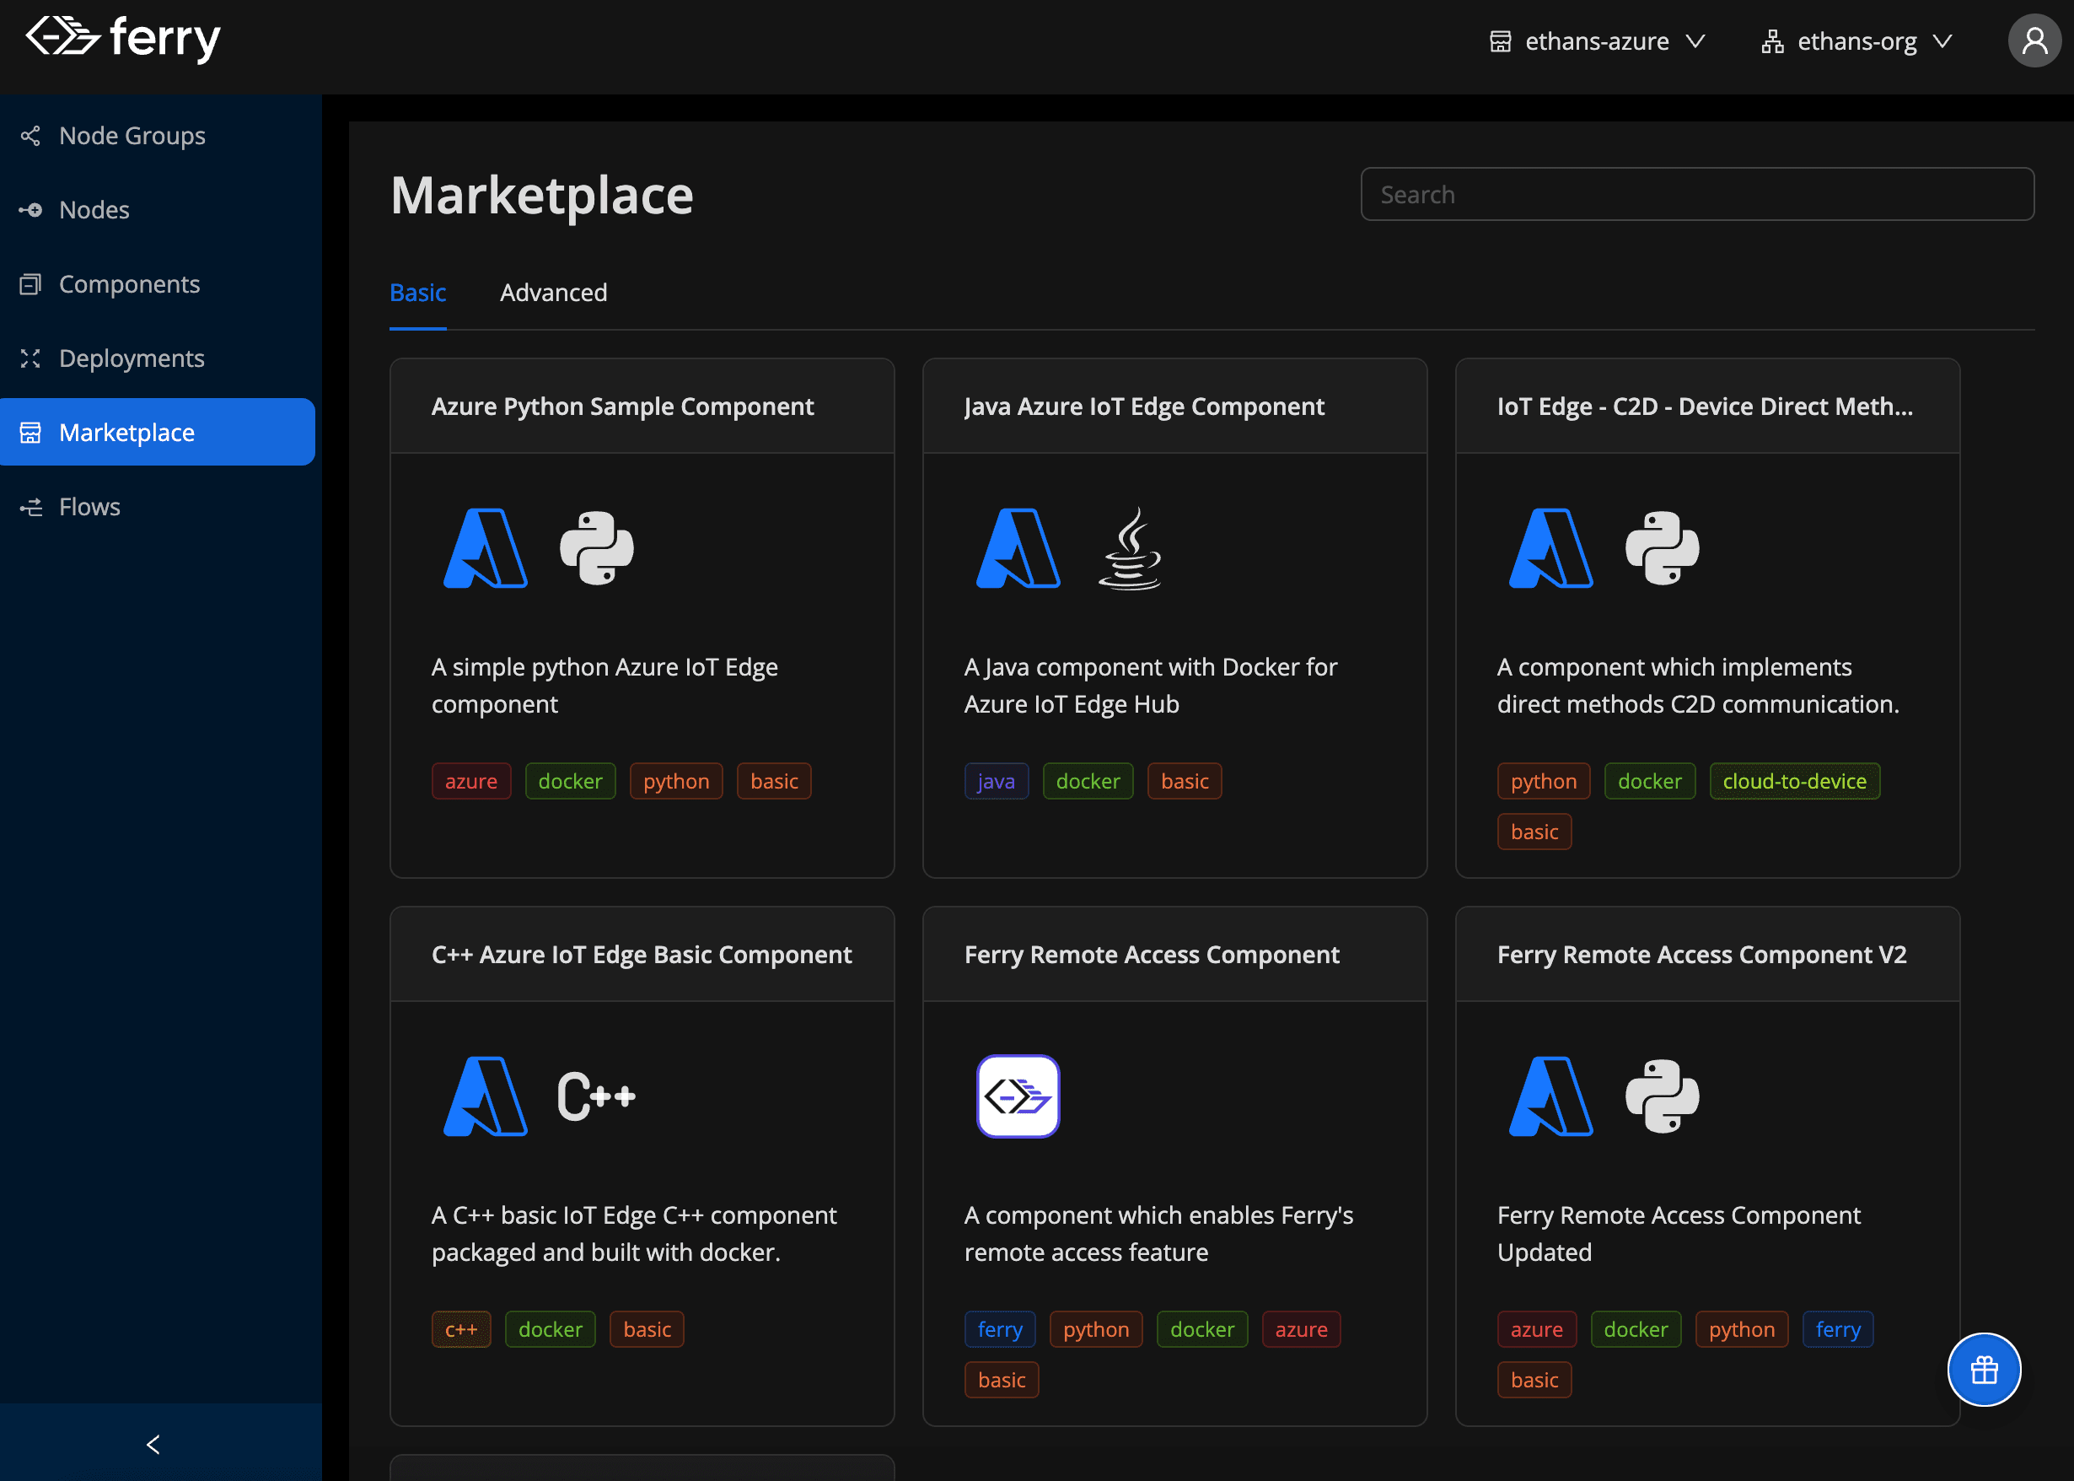This screenshot has height=1481, width=2074.
Task: Open IoT Edge C2D Device Direct Method title
Action: click(x=1705, y=407)
